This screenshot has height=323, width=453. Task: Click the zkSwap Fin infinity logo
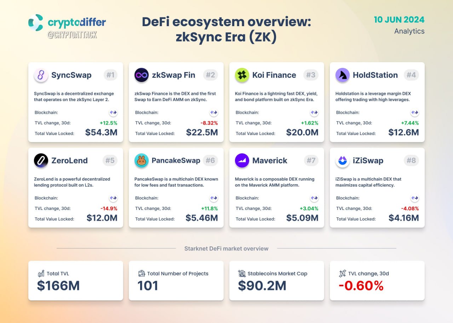142,75
